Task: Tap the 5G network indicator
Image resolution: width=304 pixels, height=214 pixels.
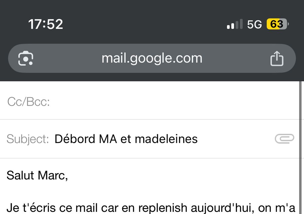Action: point(255,24)
